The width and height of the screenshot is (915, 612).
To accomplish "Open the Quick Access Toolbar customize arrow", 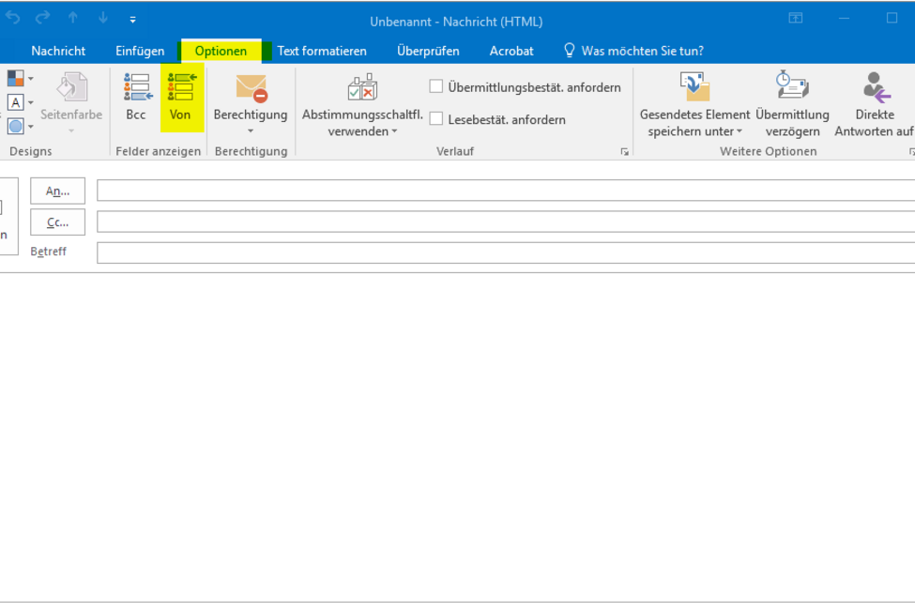I will [x=132, y=19].
